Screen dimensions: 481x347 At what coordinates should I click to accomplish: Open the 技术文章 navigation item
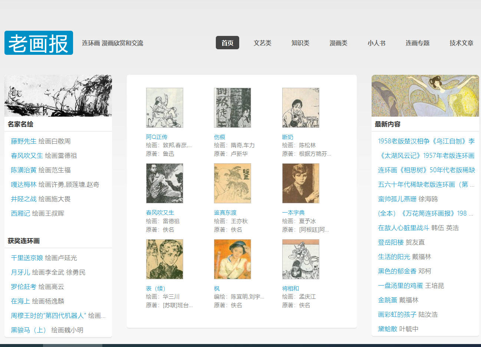click(x=461, y=43)
